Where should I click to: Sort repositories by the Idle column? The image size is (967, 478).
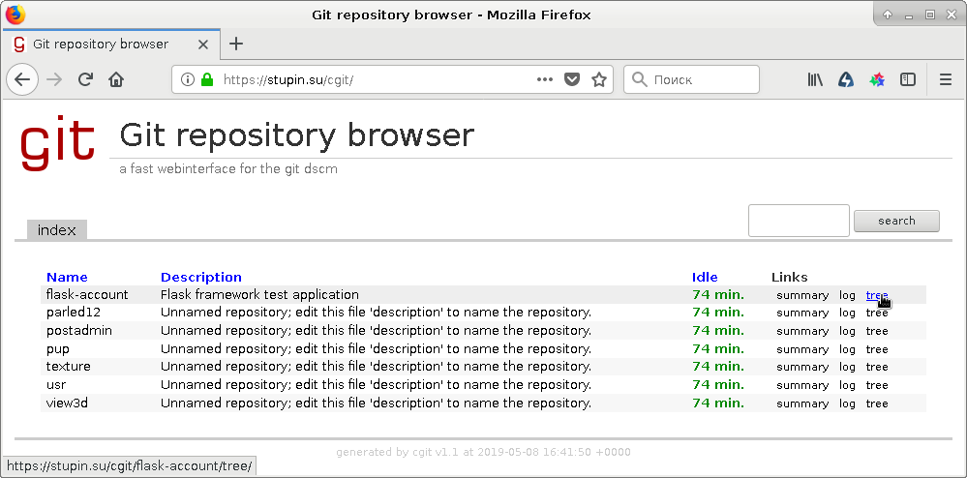(x=705, y=277)
